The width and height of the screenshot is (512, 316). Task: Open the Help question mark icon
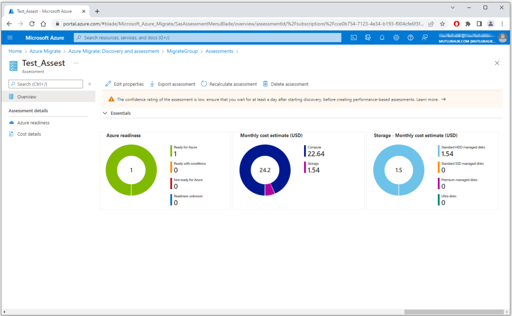(410, 38)
